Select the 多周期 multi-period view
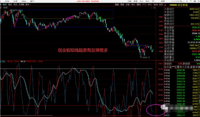The height and width of the screenshot is (117, 200). pos(21,5)
